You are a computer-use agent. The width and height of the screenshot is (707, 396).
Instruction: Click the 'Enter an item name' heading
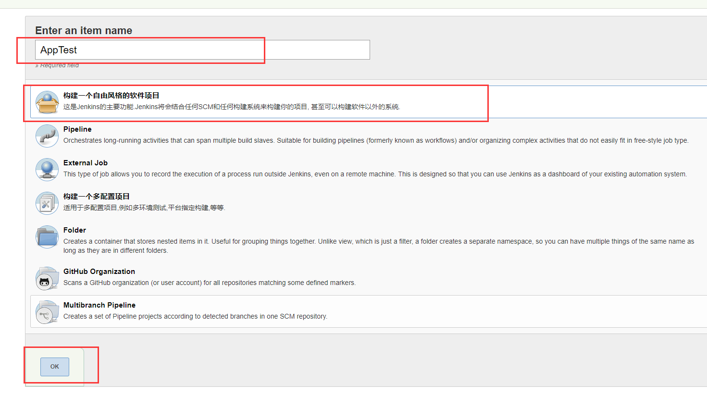(84, 30)
